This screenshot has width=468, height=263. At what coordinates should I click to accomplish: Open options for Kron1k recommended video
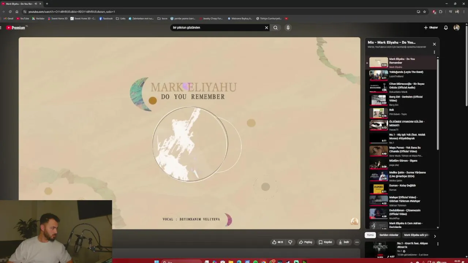[x=438, y=244]
